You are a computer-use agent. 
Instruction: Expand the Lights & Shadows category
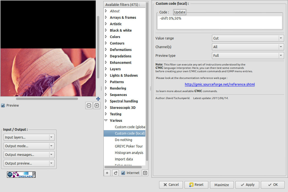point(106,75)
